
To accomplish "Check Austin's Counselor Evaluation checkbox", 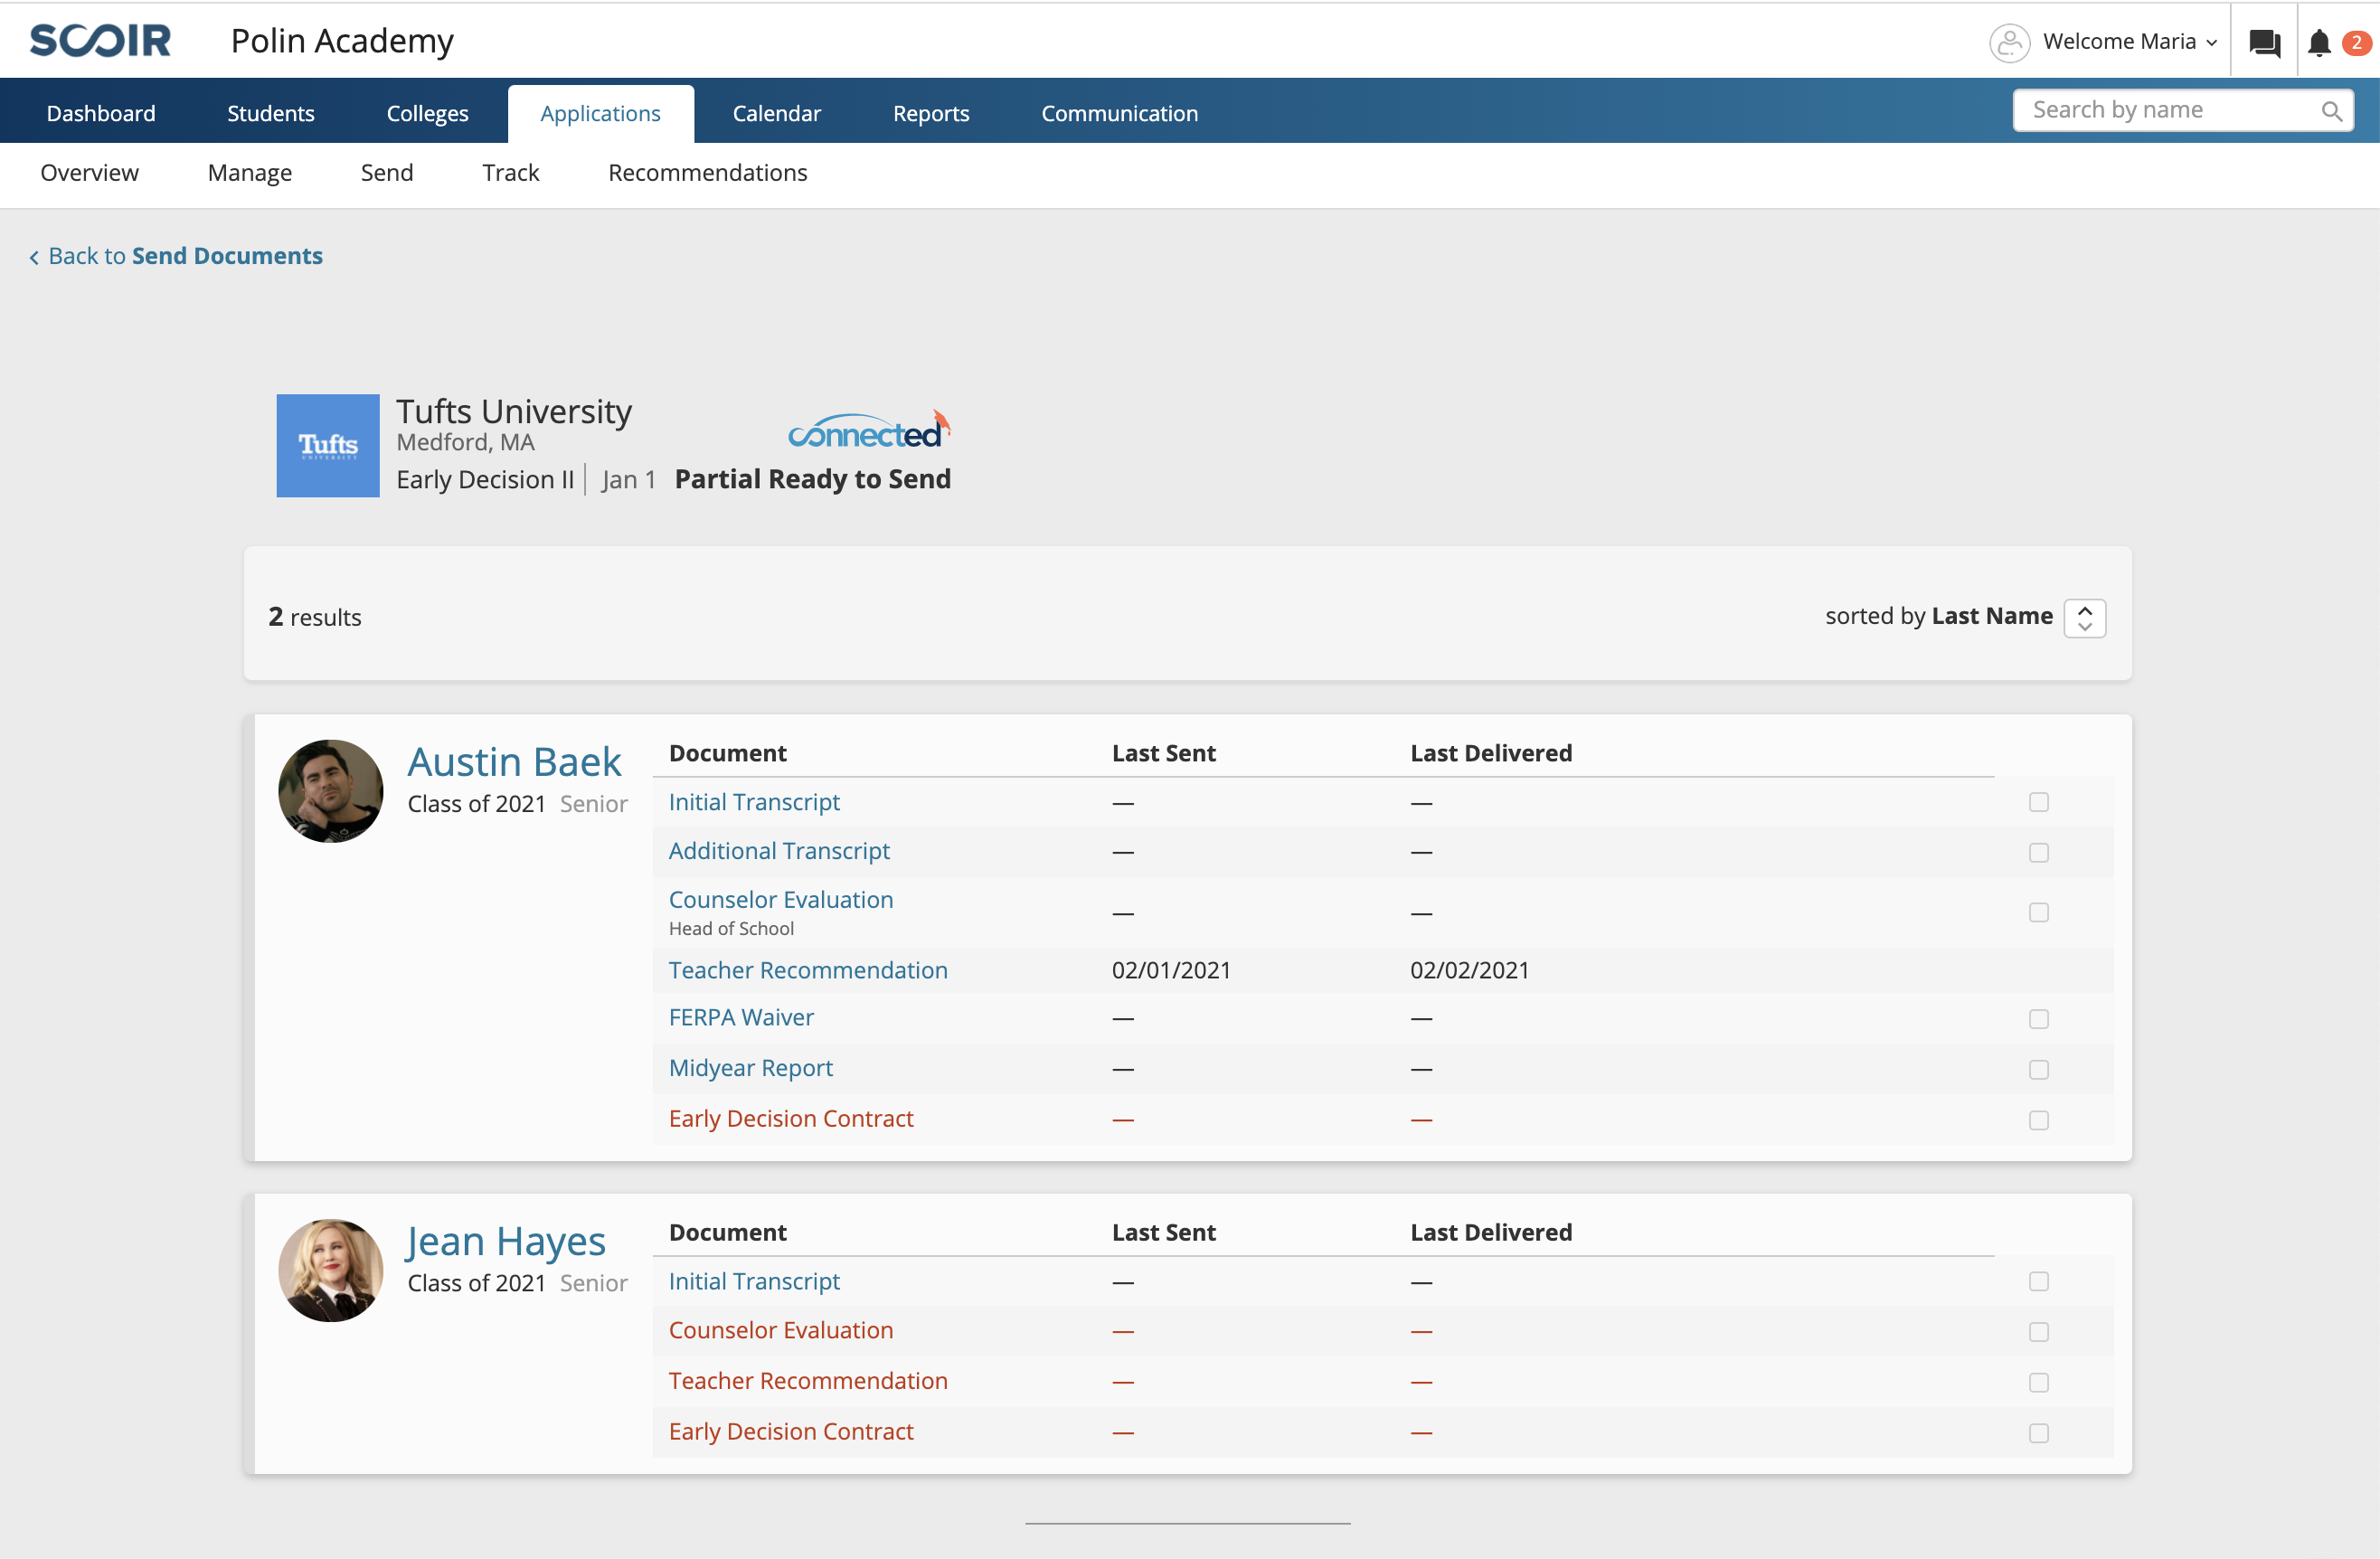I will [2038, 912].
